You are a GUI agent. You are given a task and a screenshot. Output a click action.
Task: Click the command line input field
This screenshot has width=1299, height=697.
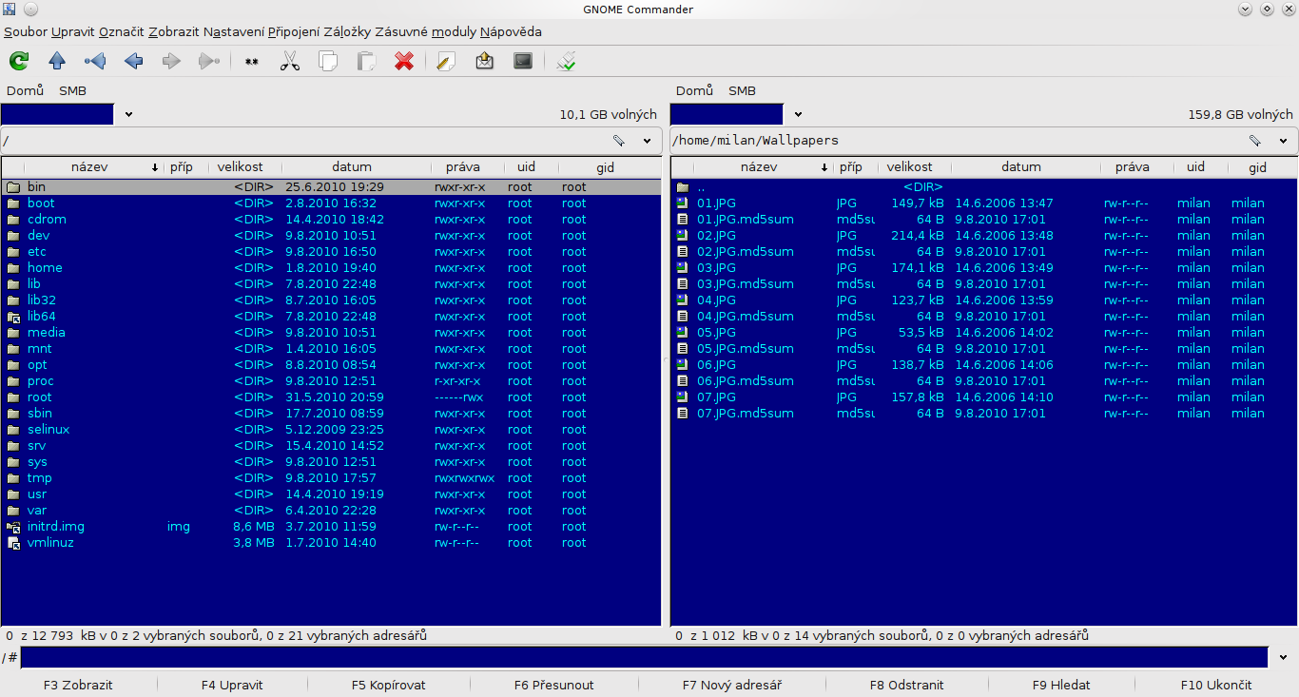click(645, 658)
